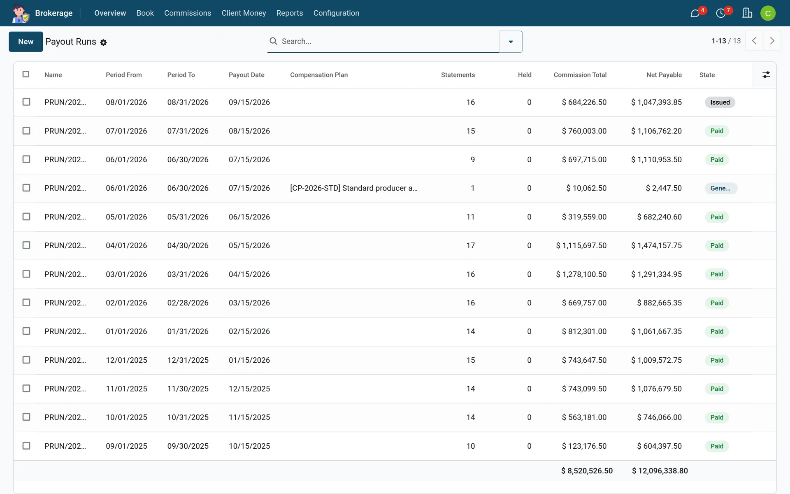Open the activities clock icon

[x=721, y=13]
